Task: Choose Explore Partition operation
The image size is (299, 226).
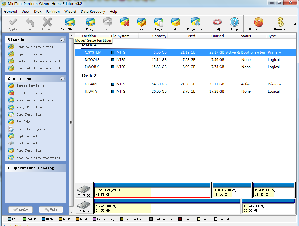Action: pyautogui.click(x=31, y=136)
